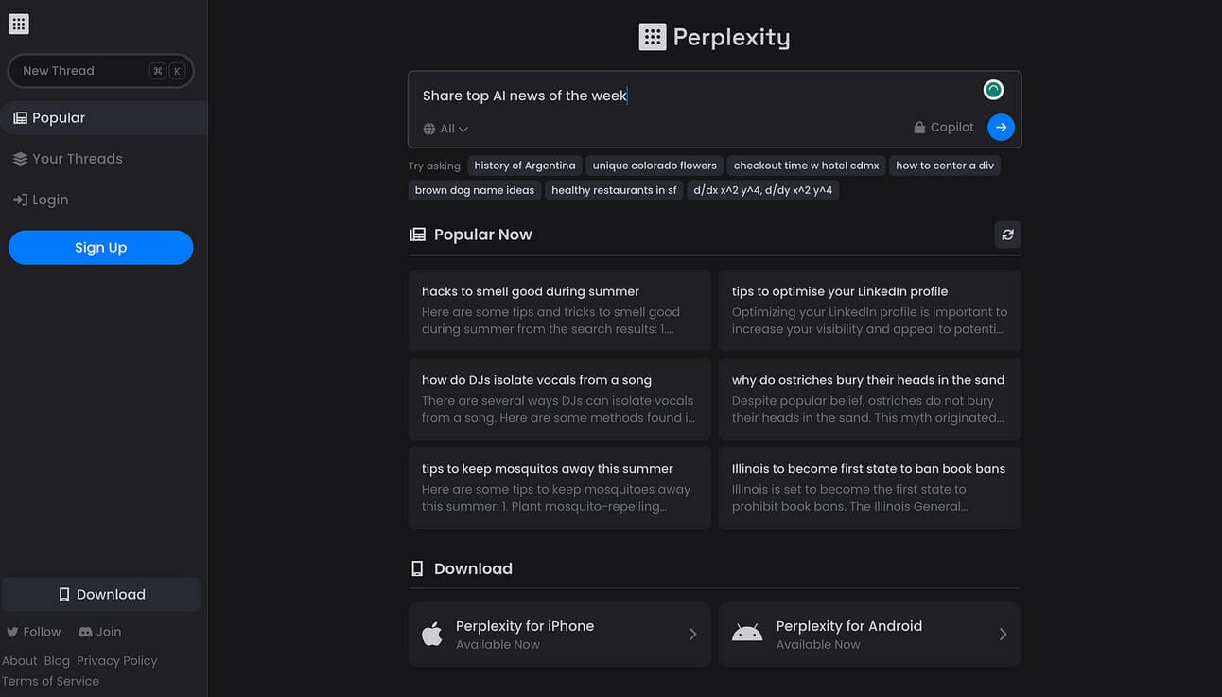Viewport: 1222px width, 697px height.
Task: Click the green circular icon in search box
Action: 993,90
